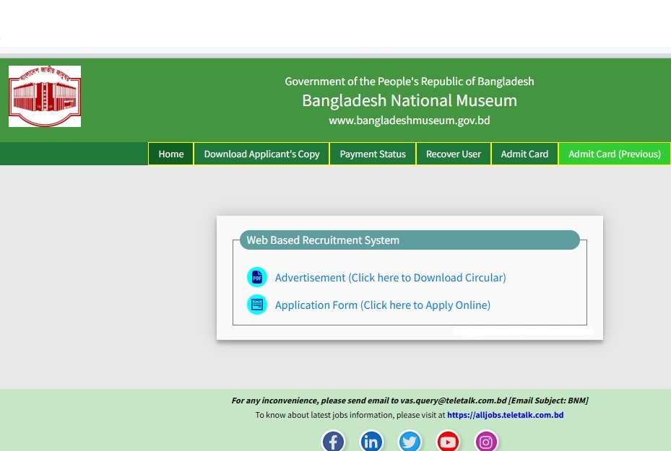Click the PDF icon beside Advertisement
This screenshot has height=451, width=671.
(x=257, y=277)
